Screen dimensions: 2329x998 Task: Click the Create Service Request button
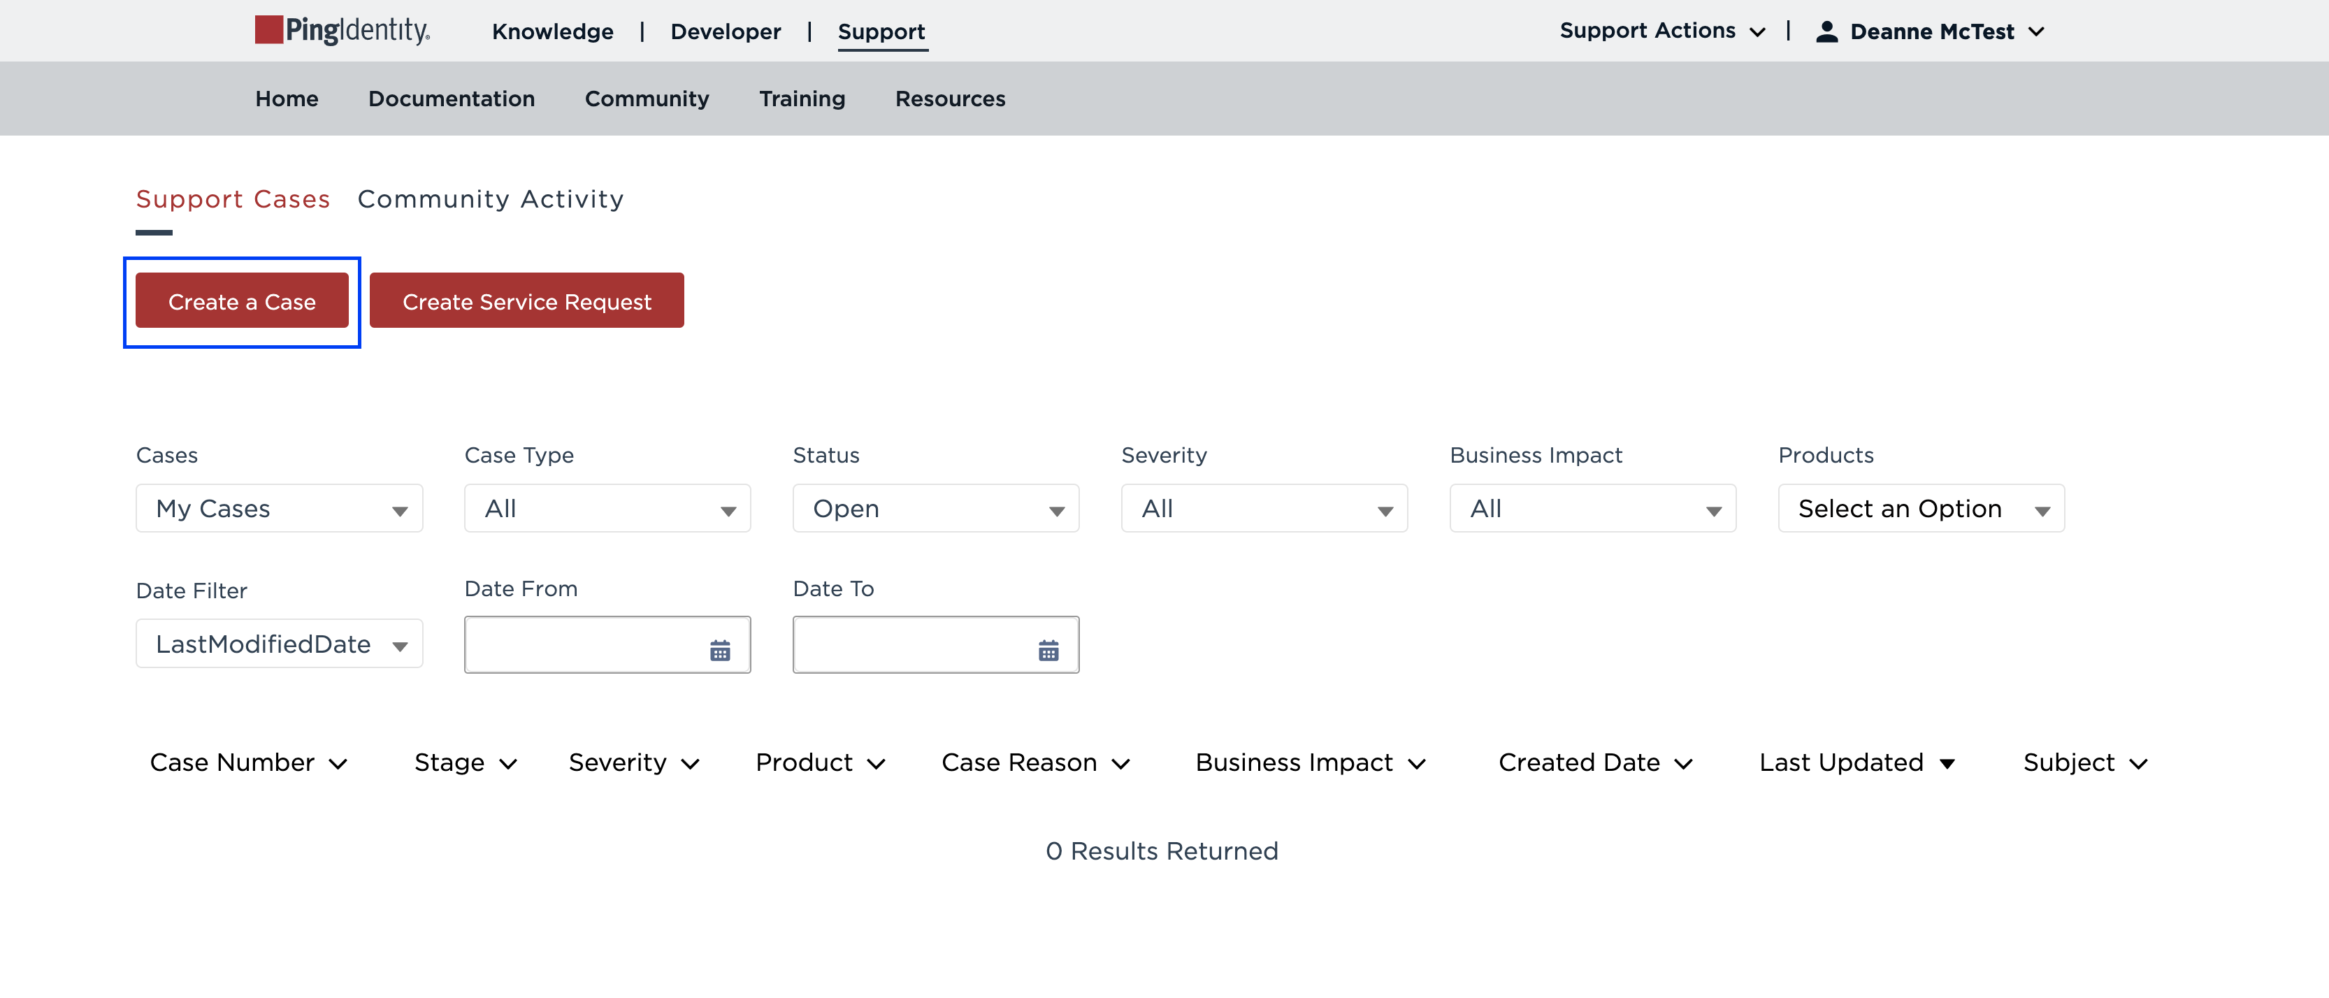pos(526,301)
